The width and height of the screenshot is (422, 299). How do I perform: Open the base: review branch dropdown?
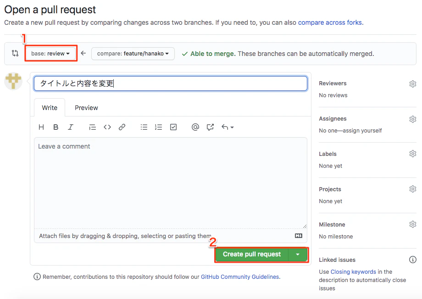click(50, 53)
